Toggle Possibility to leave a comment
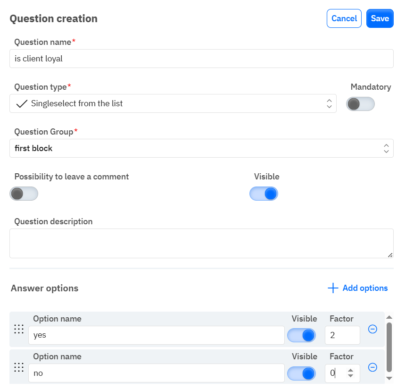This screenshot has width=397, height=390. (24, 194)
